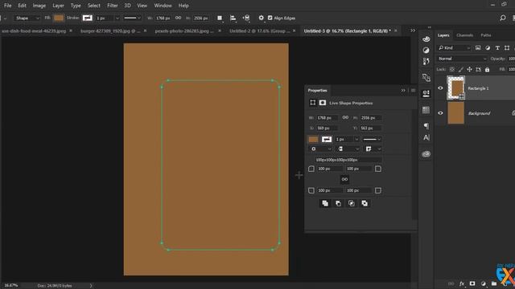
Task: Open the Shape tool mode dropdown
Action: point(27,18)
